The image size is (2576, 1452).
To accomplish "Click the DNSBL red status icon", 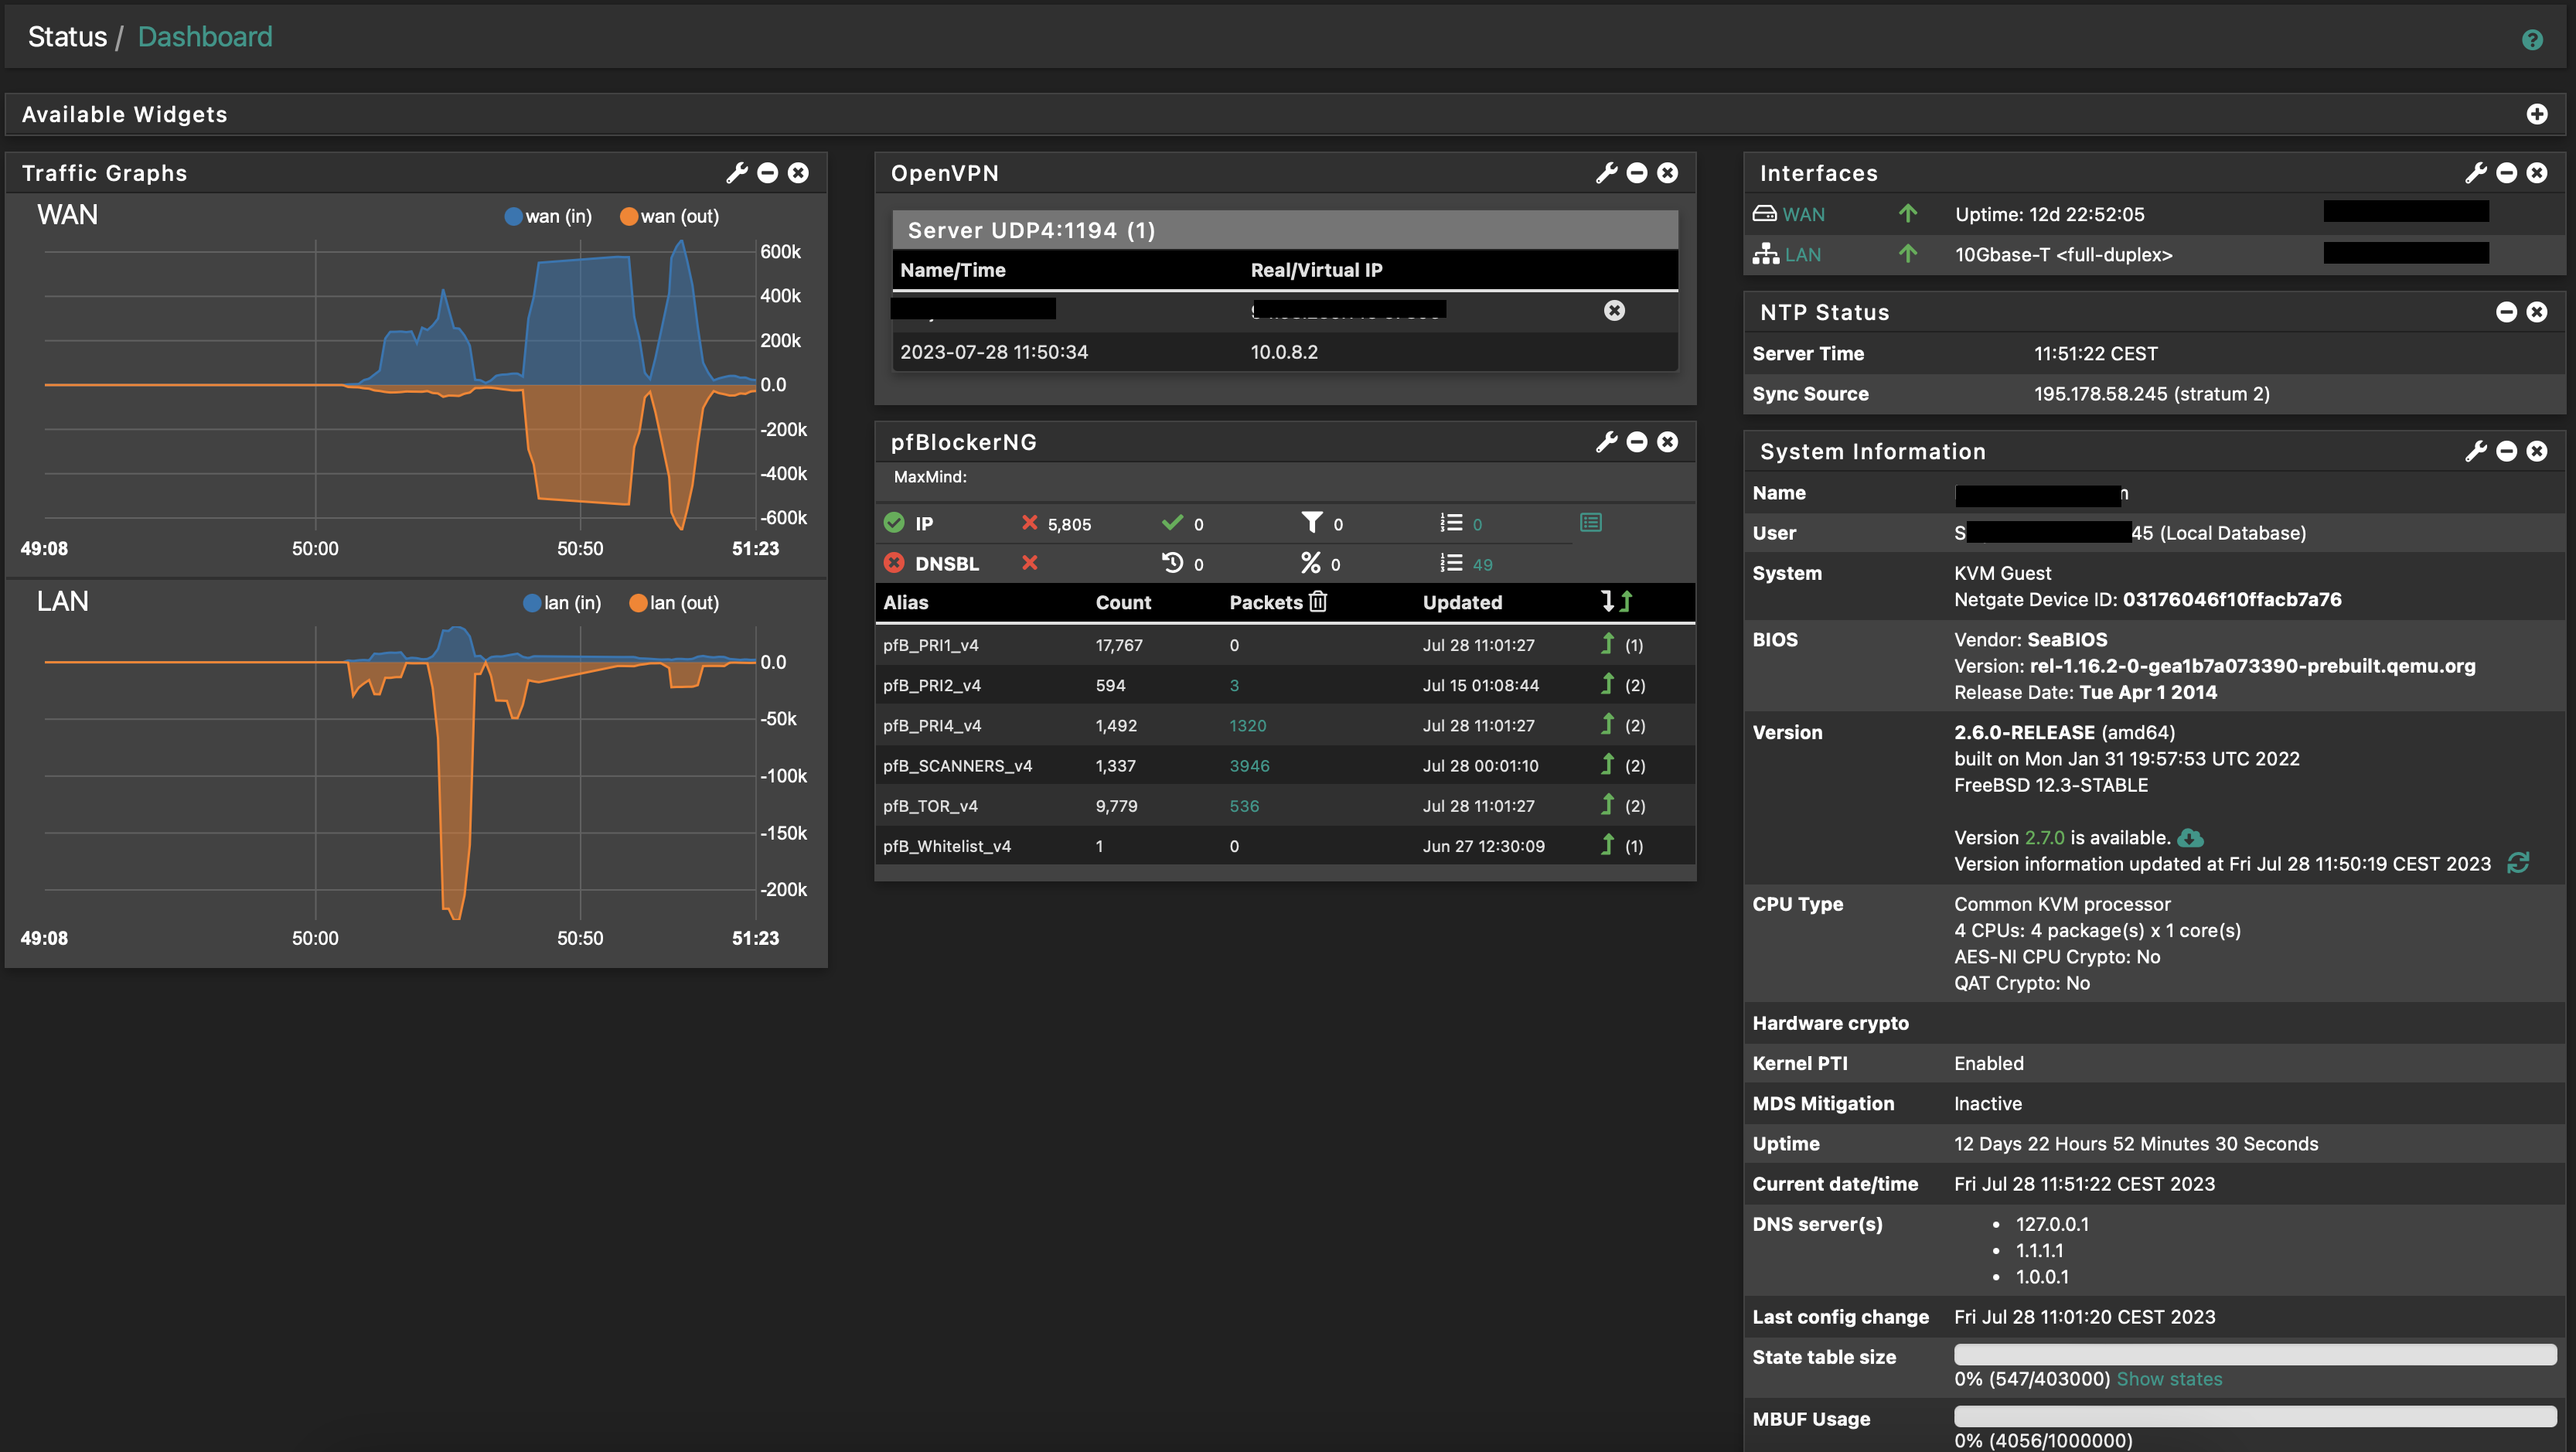I will tap(894, 563).
